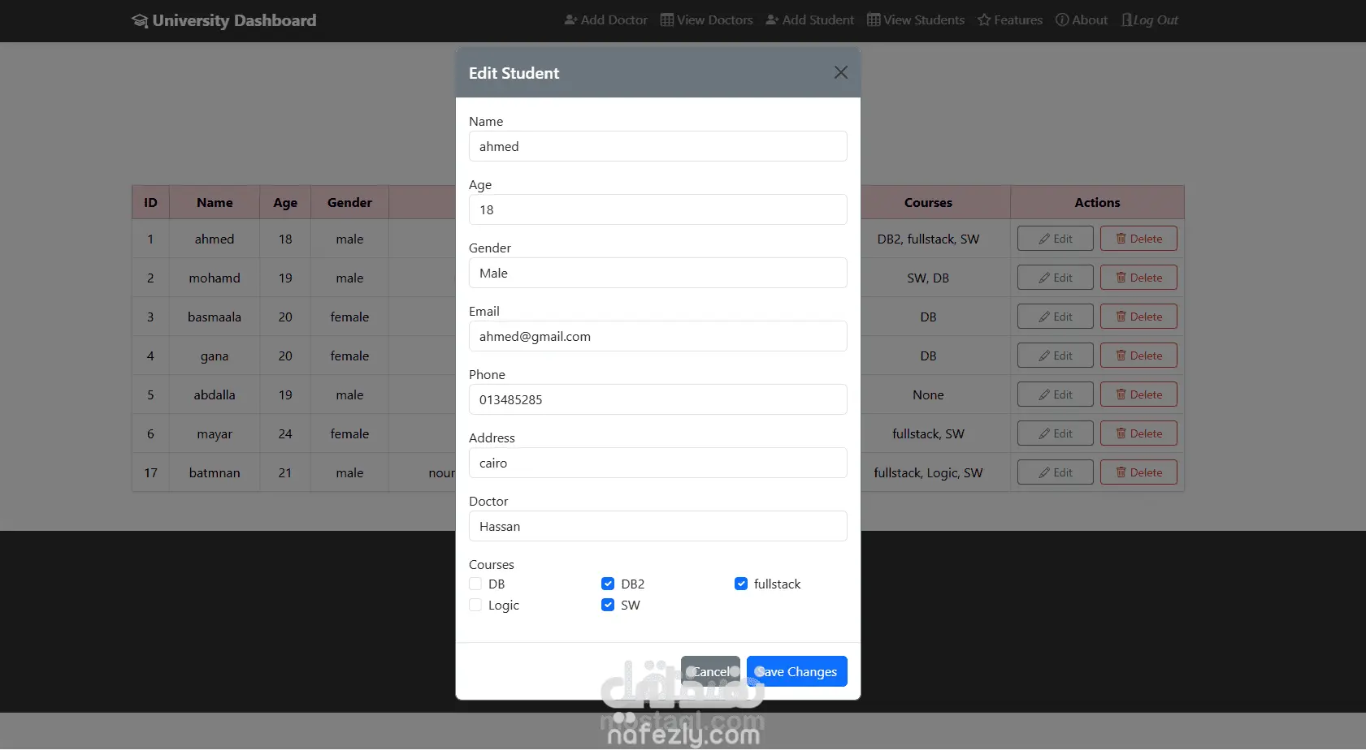This screenshot has width=1366, height=750.
Task: Edit the mohamd student row
Action: (1056, 278)
